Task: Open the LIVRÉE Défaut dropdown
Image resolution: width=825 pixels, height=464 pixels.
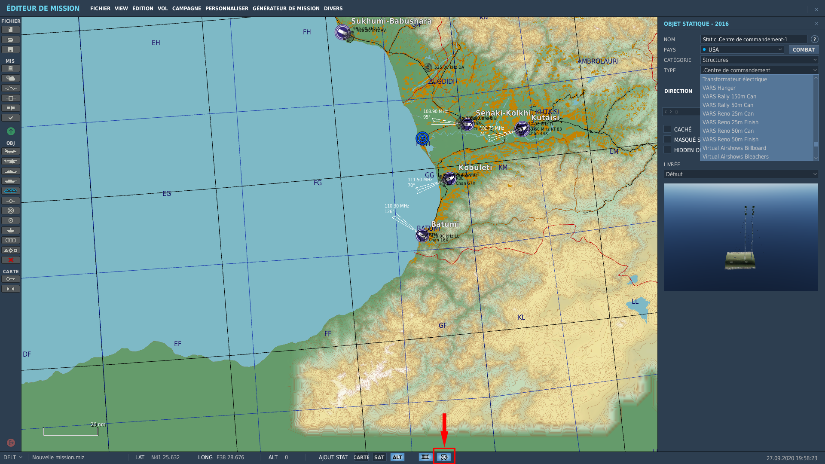Action: point(741,174)
